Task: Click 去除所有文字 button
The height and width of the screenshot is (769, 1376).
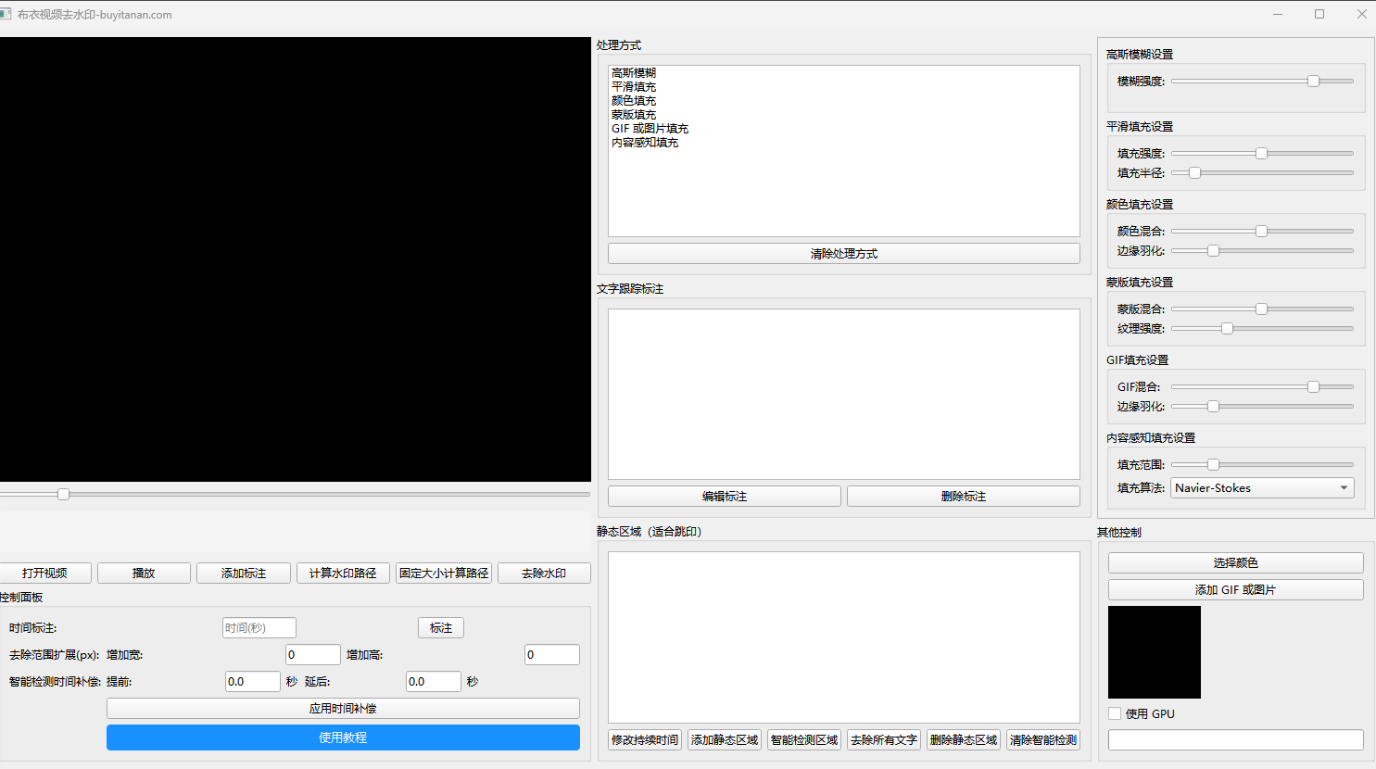Action: (884, 740)
